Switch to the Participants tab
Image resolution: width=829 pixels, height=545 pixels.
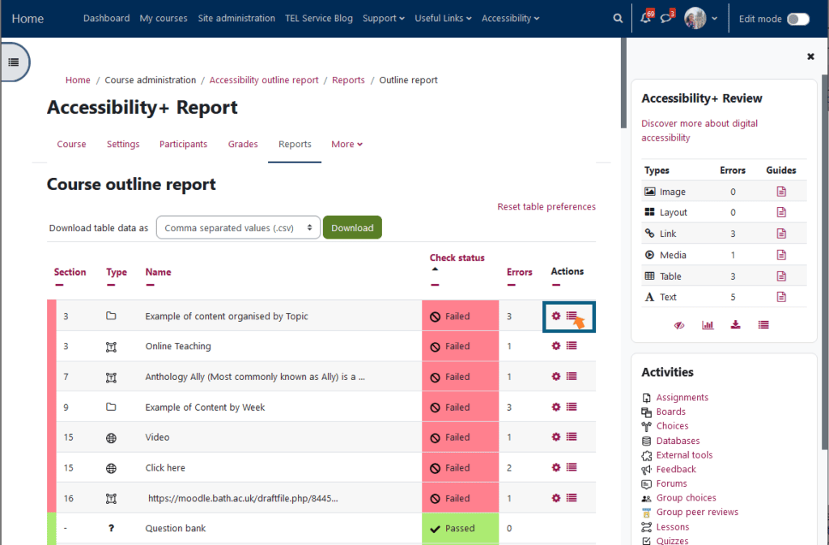point(183,144)
